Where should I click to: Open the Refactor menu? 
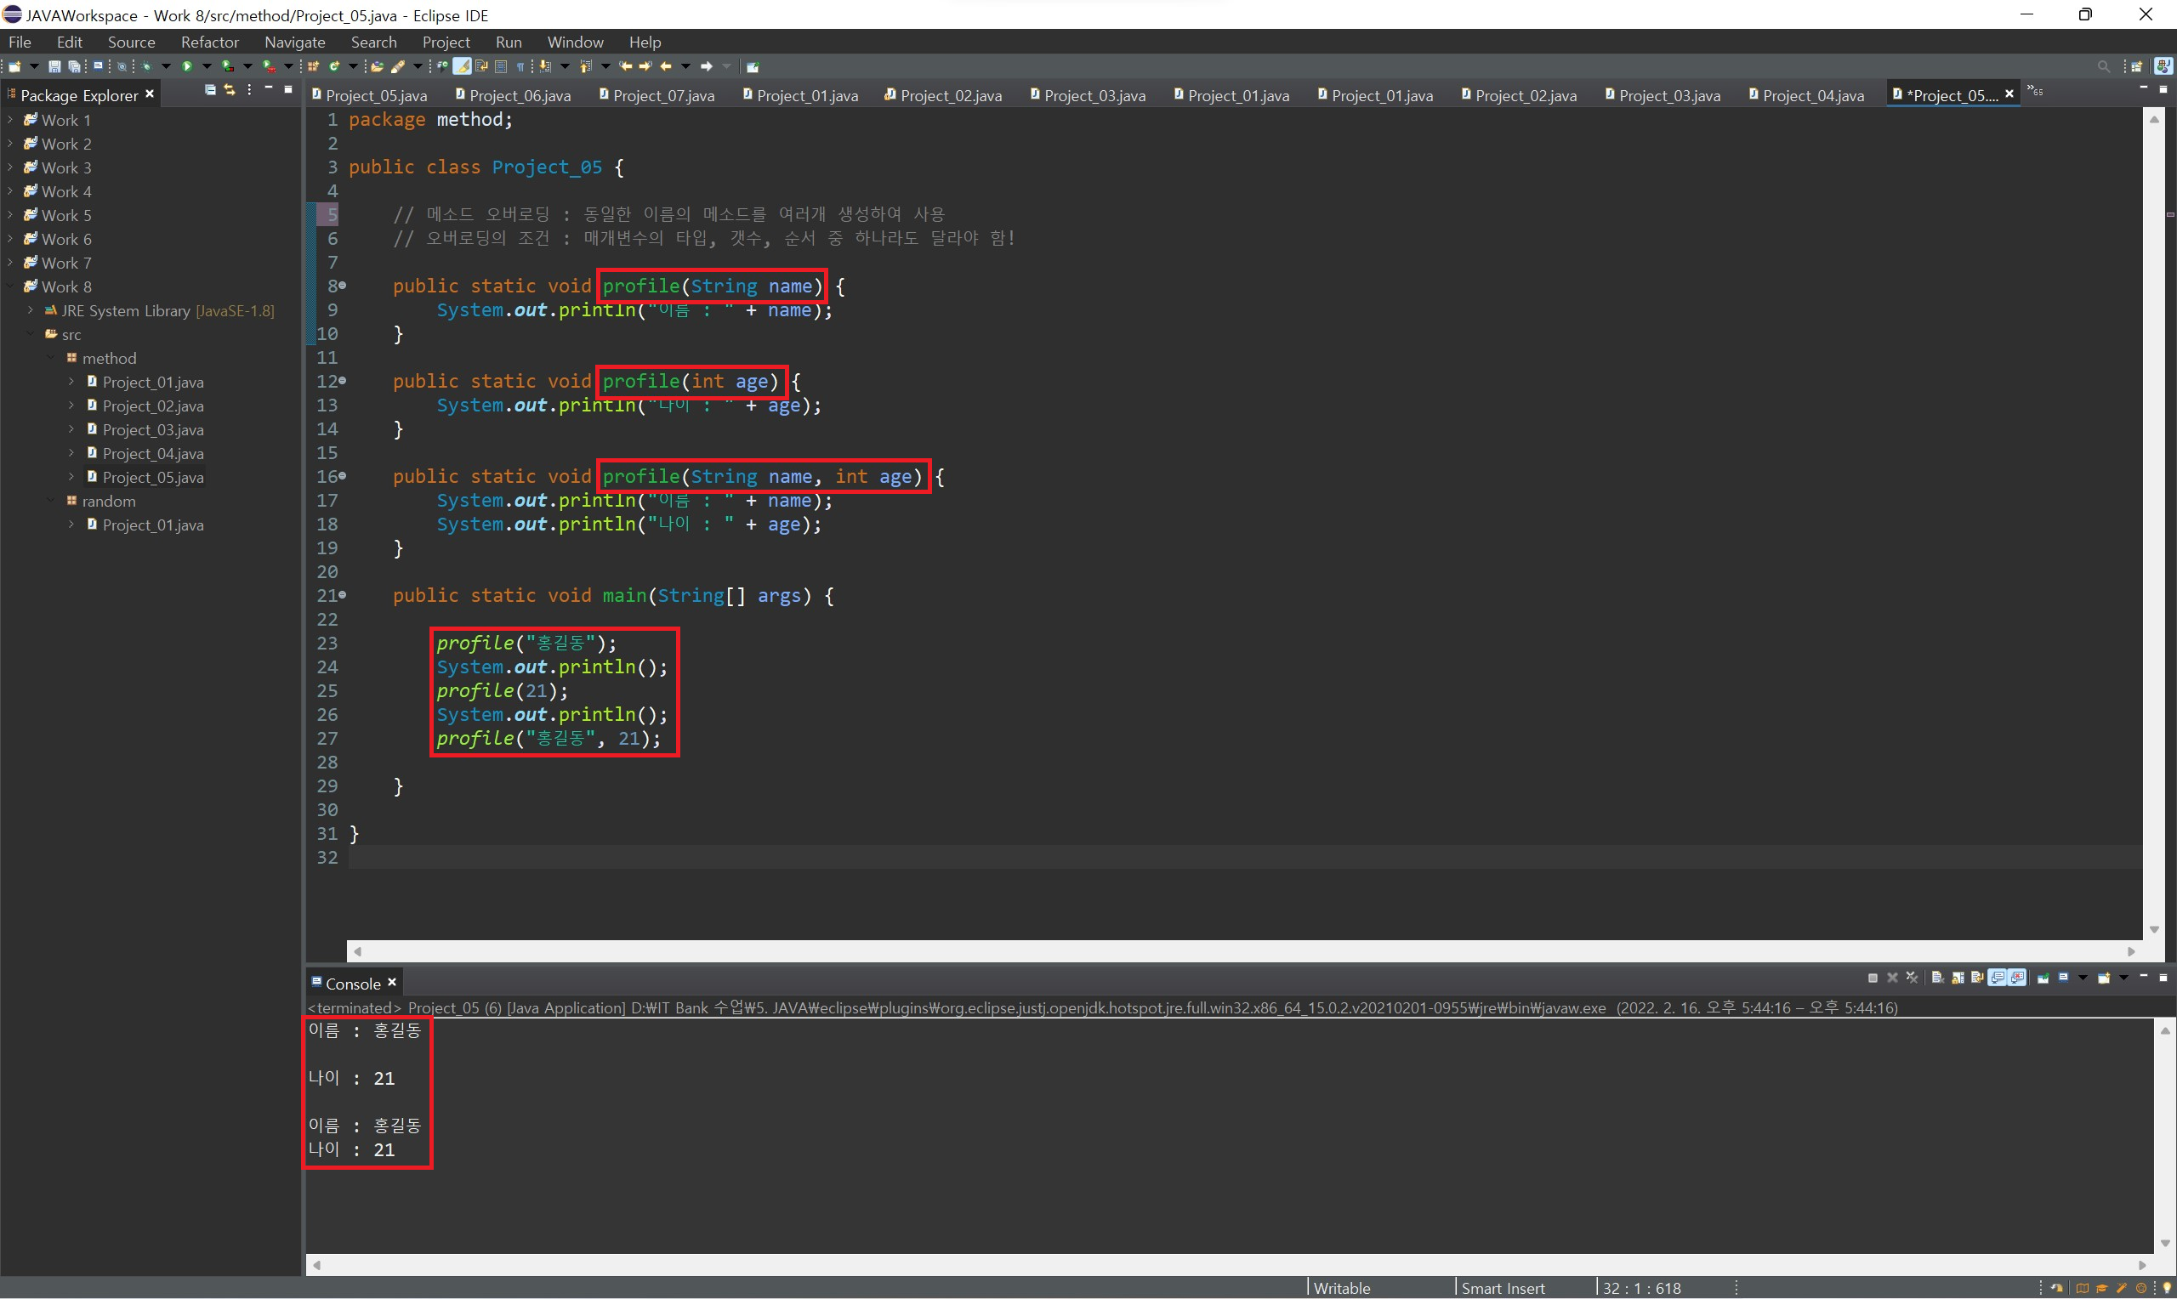(x=209, y=42)
